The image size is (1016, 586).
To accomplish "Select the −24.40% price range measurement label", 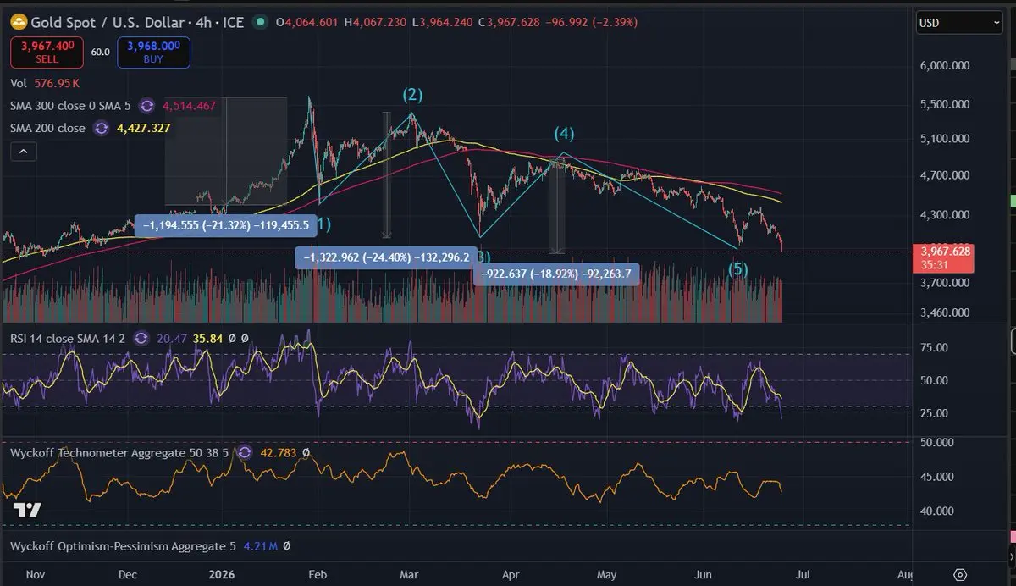I will pyautogui.click(x=387, y=257).
